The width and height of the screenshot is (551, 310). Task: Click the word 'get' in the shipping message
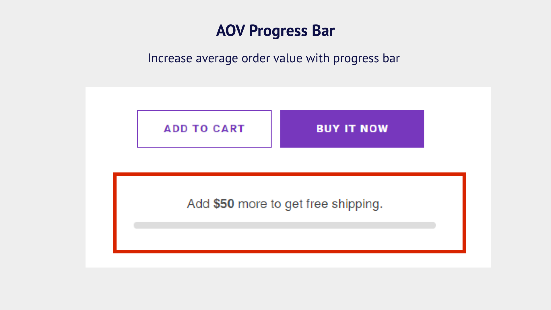tap(294, 205)
